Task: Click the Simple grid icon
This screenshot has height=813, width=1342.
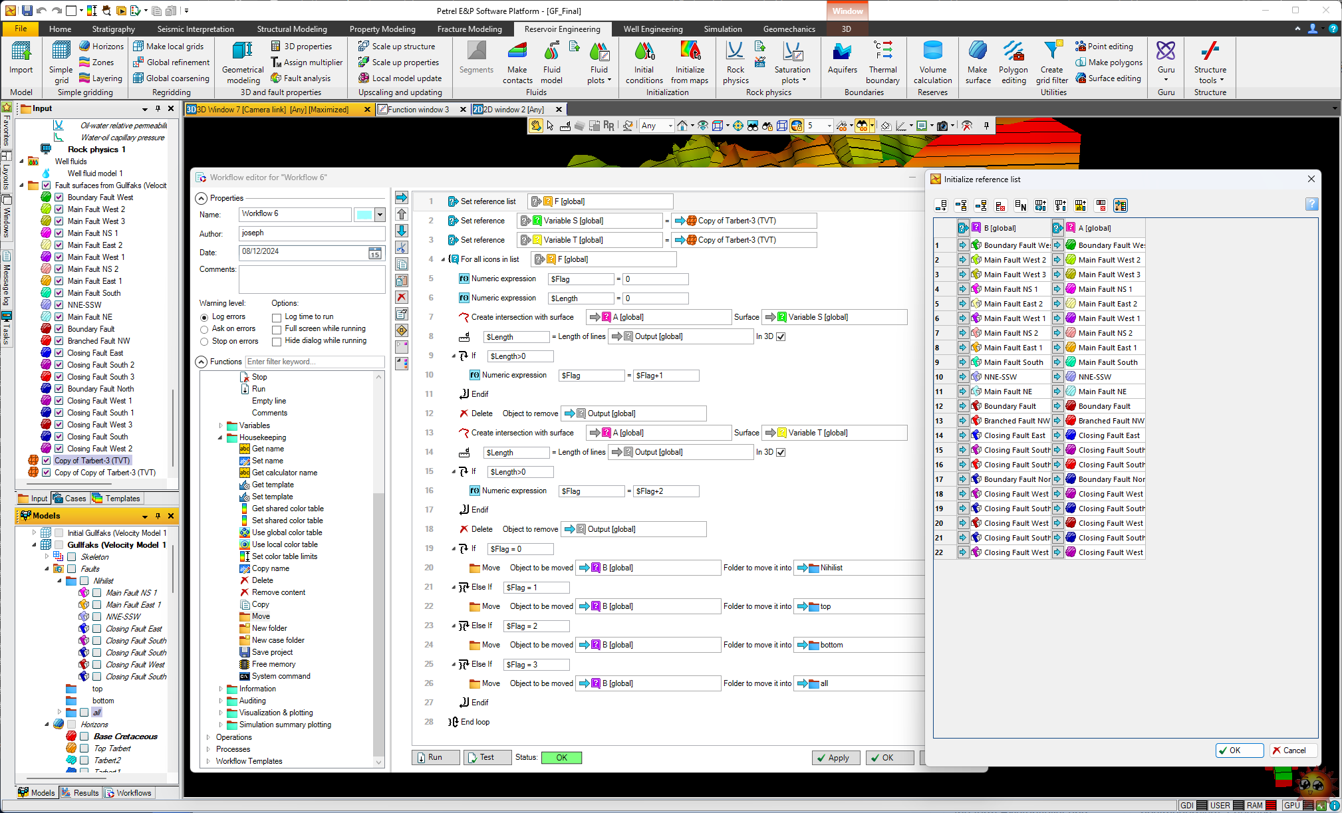Action: pos(61,62)
